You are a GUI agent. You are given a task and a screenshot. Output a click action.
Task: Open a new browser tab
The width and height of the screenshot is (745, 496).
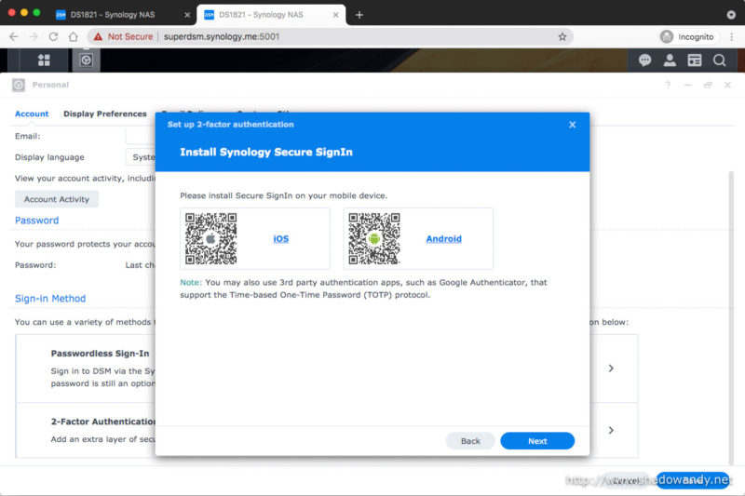point(359,15)
